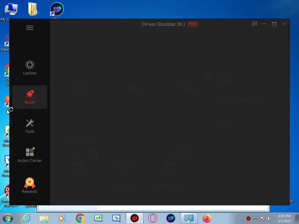
Task: Open the Rewards medal section
Action: click(x=30, y=185)
